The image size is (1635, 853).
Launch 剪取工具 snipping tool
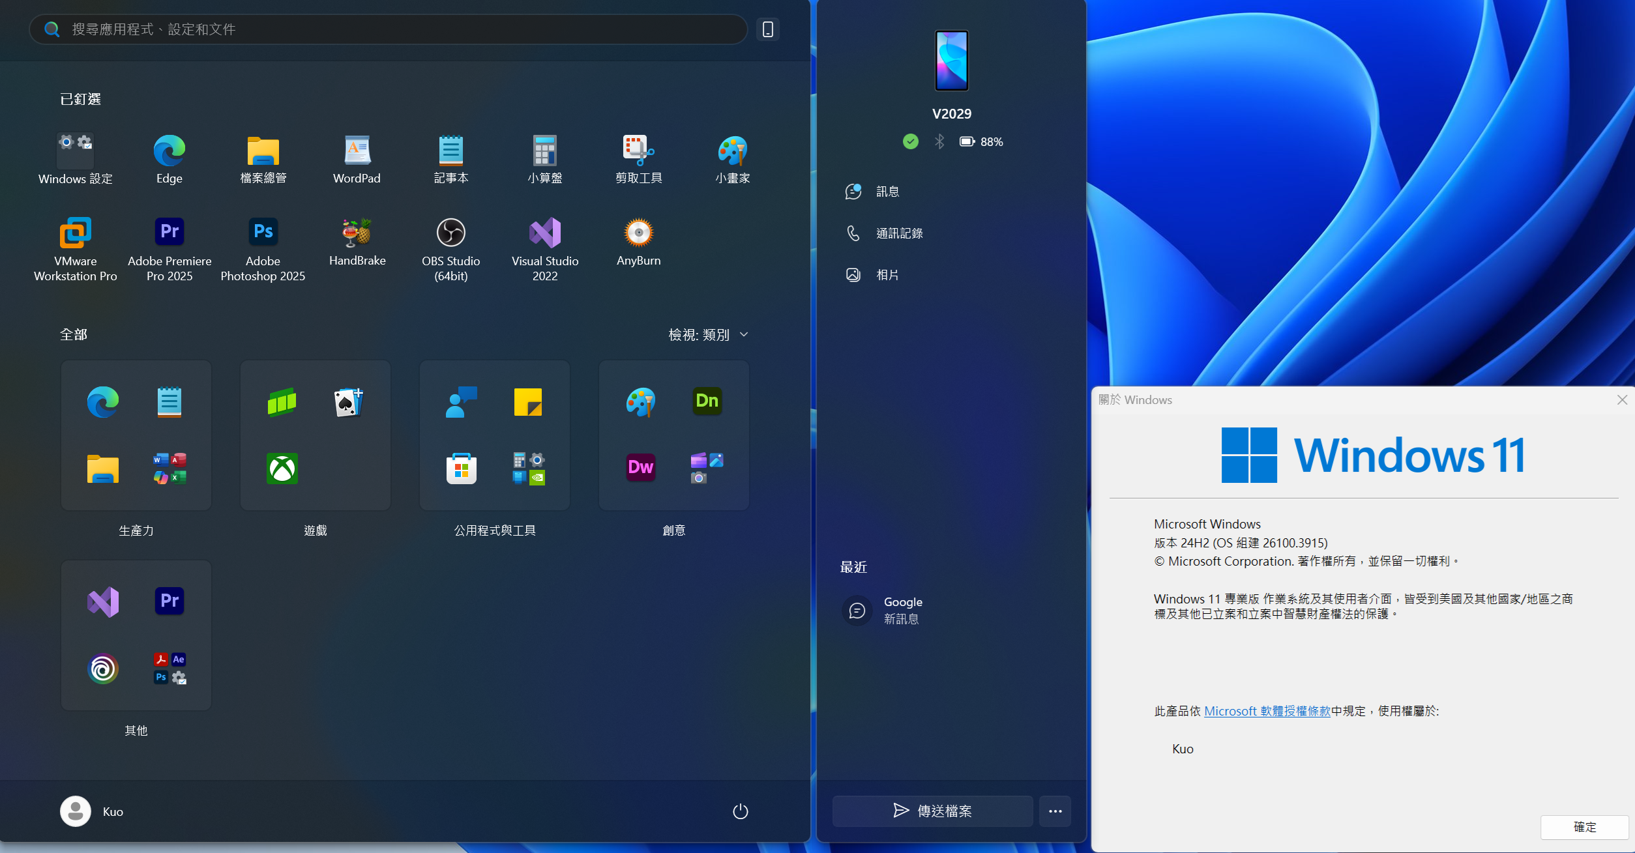click(x=639, y=159)
